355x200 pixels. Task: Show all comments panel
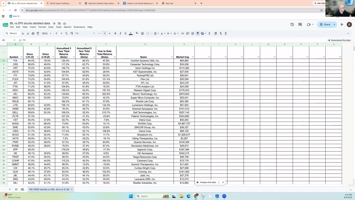pyautogui.click(x=300, y=24)
